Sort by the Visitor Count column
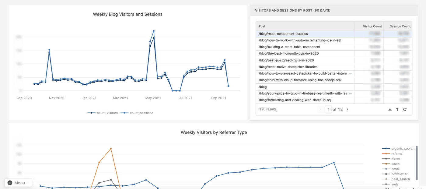426x189 pixels. [372, 26]
